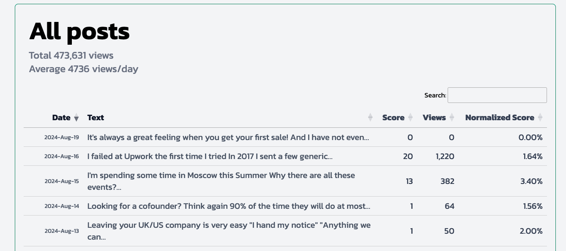The image size is (566, 251).
Task: Click the sort arrows beside Score
Action: [410, 118]
